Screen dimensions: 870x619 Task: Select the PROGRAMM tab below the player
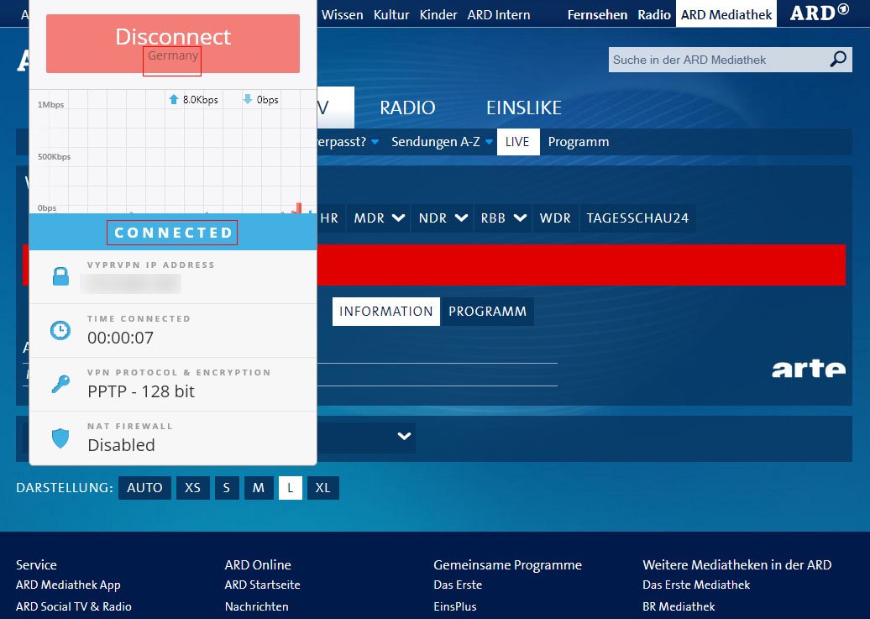[487, 312]
